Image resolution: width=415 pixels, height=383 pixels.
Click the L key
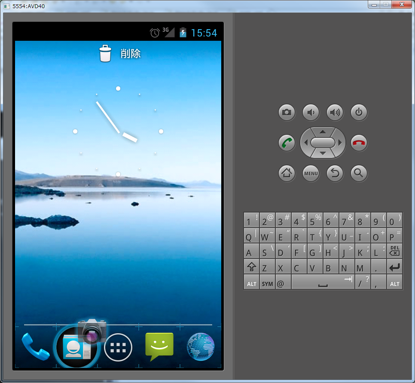(378, 251)
